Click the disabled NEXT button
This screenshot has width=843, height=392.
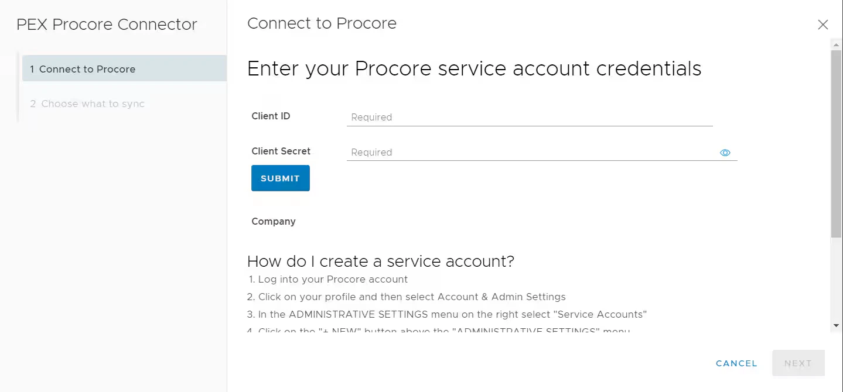point(798,363)
